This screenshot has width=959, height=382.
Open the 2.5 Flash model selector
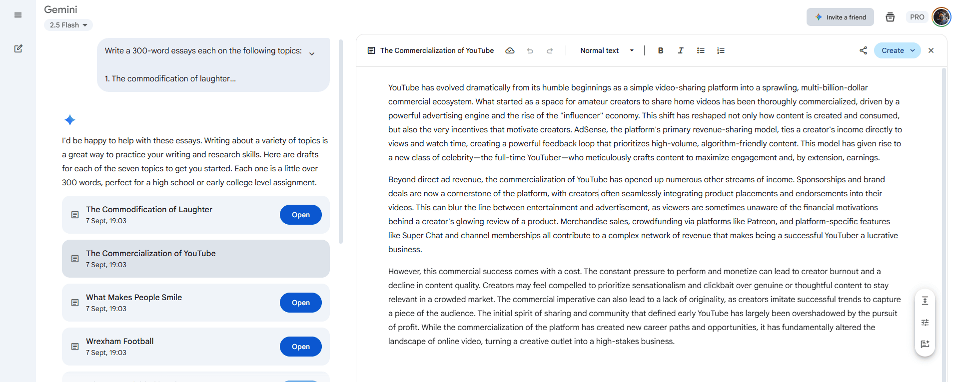68,25
